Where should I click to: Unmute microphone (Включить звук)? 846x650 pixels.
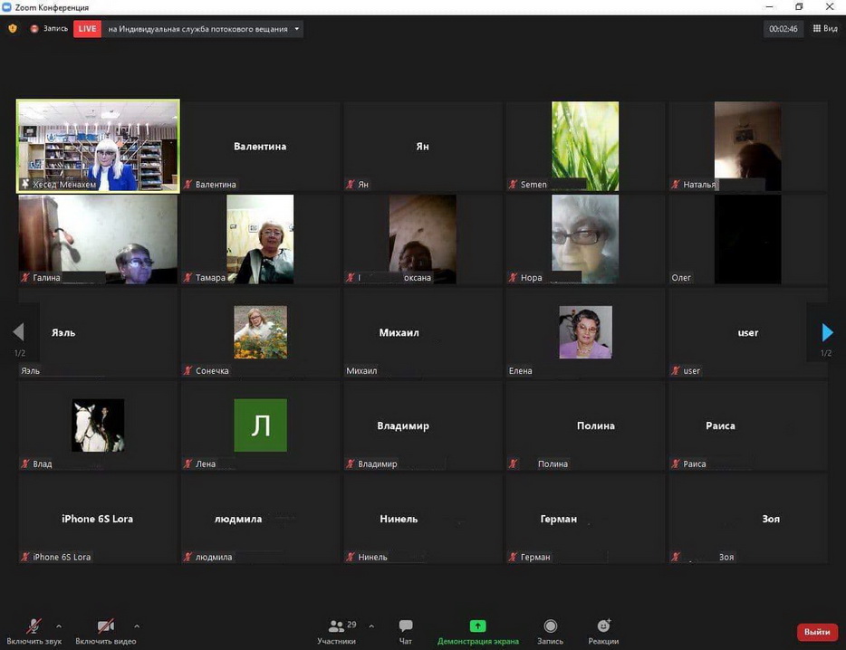[x=34, y=631]
